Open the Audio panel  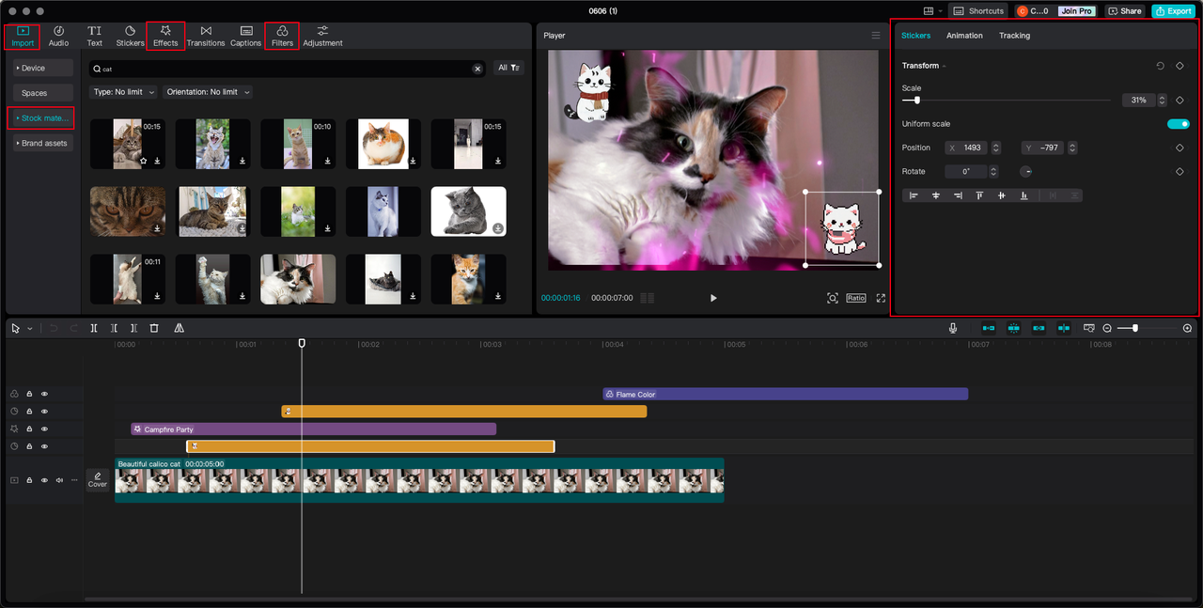(x=58, y=37)
